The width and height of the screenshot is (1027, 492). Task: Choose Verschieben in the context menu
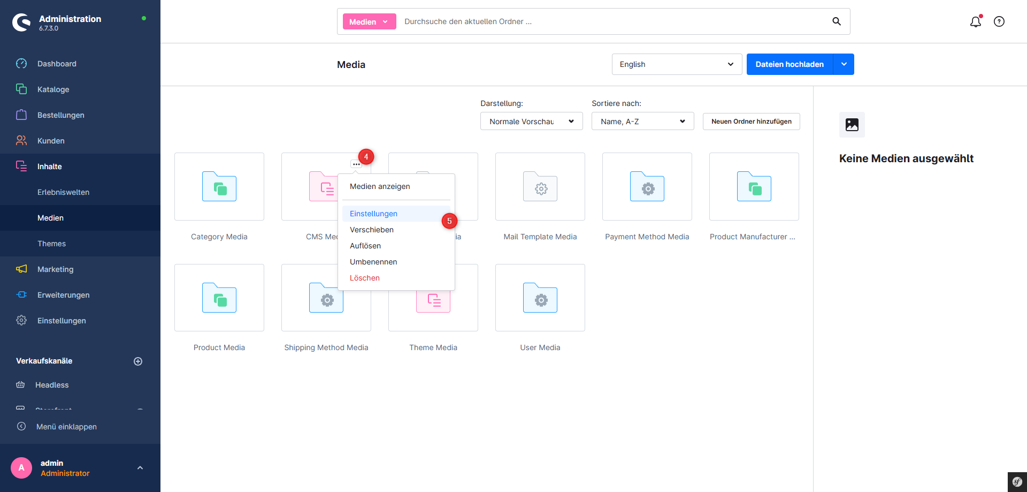point(396,230)
